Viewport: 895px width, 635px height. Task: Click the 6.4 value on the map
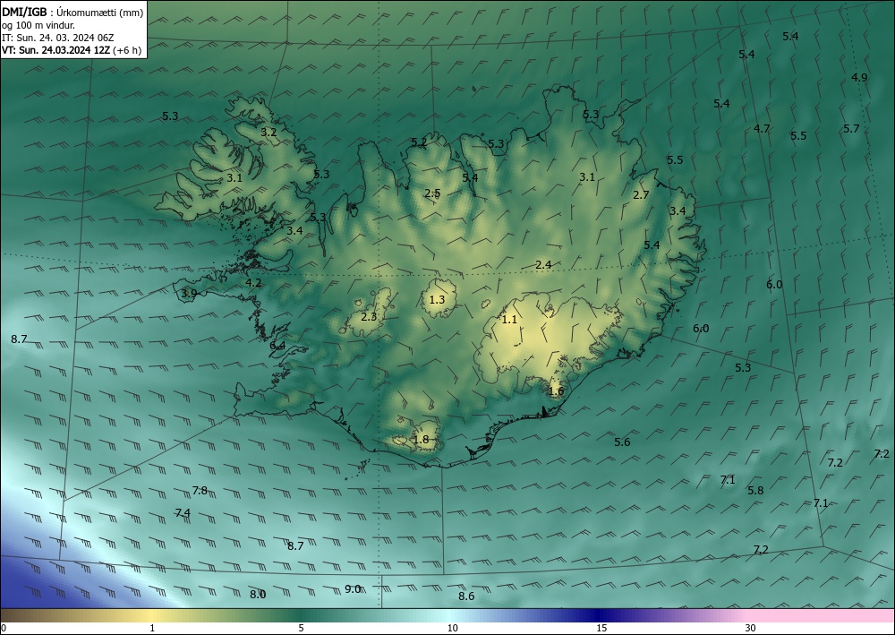277,346
